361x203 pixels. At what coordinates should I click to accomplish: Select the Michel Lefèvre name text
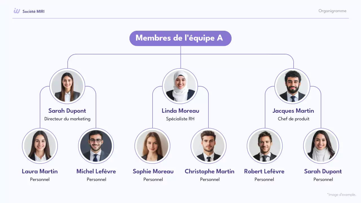click(x=96, y=171)
